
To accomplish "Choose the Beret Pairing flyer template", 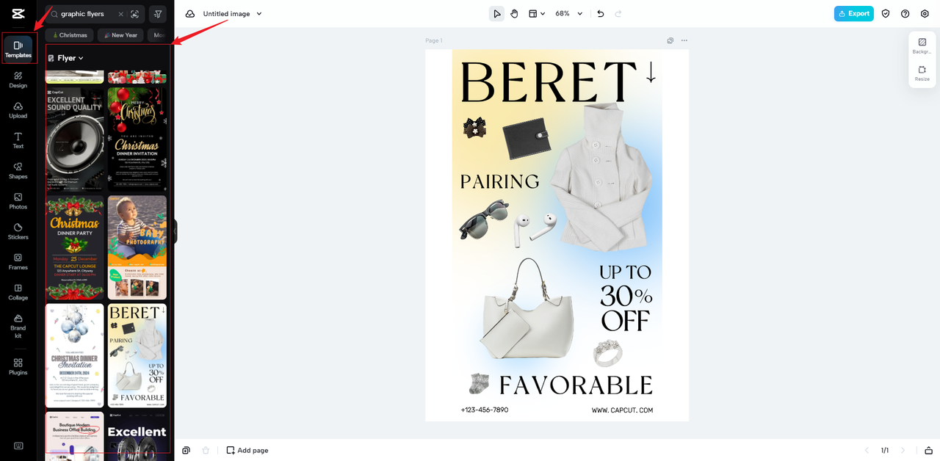I will point(137,355).
